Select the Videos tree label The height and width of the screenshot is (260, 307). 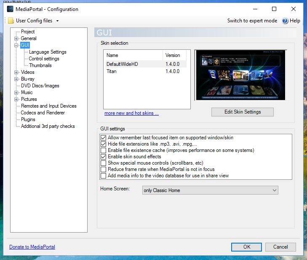28,72
